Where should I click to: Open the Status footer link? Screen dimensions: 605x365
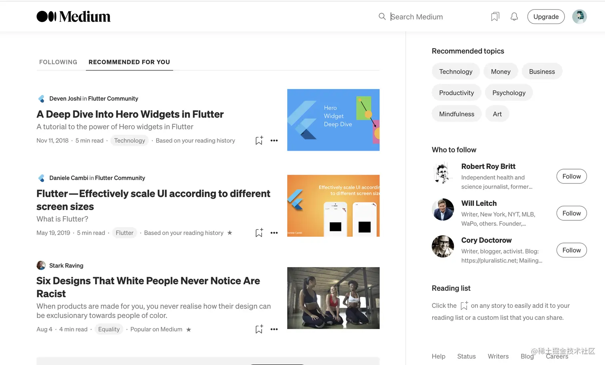pyautogui.click(x=467, y=356)
